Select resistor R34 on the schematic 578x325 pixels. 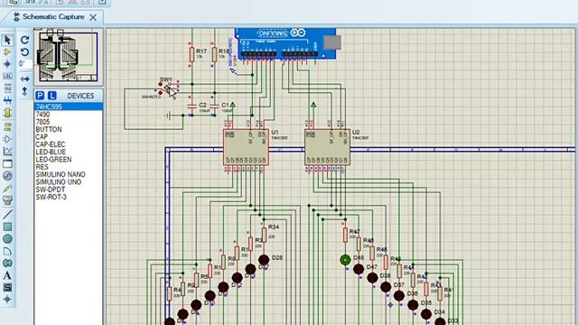tap(265, 235)
